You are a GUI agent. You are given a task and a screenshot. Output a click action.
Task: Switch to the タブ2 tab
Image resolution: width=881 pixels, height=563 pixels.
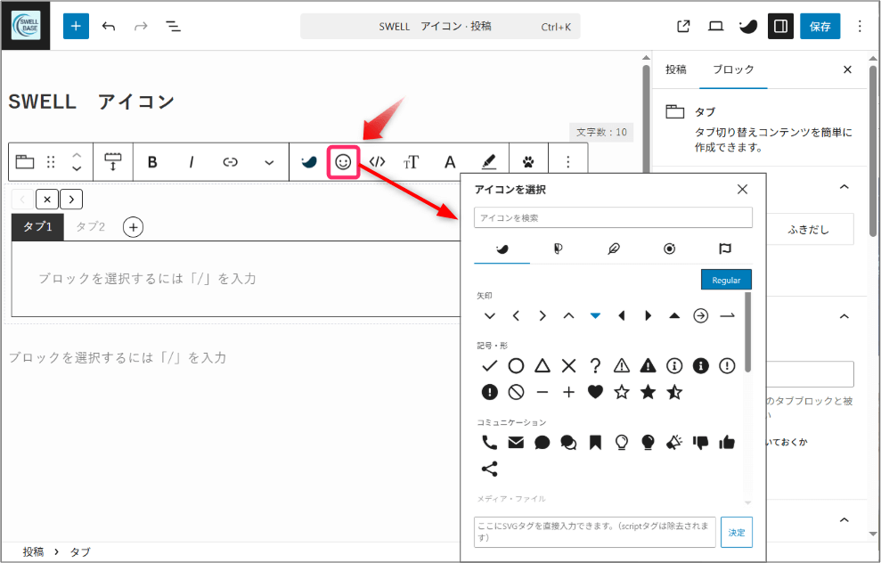tap(91, 226)
